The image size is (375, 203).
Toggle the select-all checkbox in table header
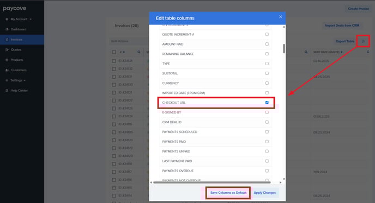coord(114,52)
